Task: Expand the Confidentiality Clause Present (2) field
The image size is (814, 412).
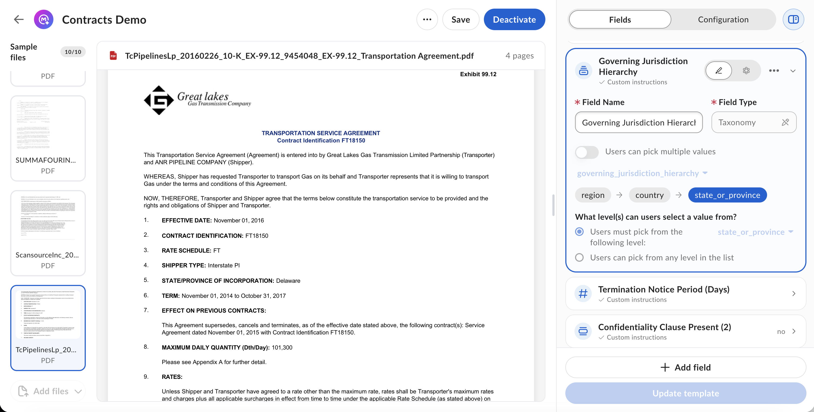Action: click(x=794, y=331)
